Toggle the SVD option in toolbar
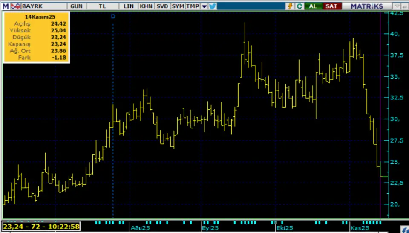The image size is (409, 233). [x=162, y=6]
